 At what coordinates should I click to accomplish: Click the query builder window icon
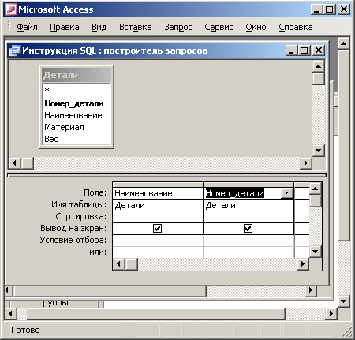[14, 50]
